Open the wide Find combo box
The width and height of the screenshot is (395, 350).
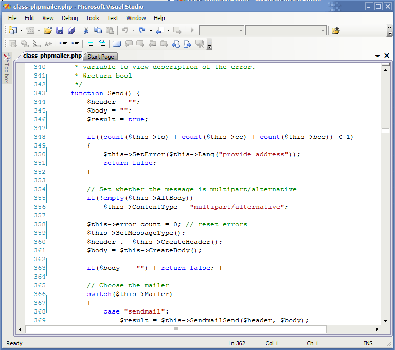pyautogui.click(x=286, y=30)
